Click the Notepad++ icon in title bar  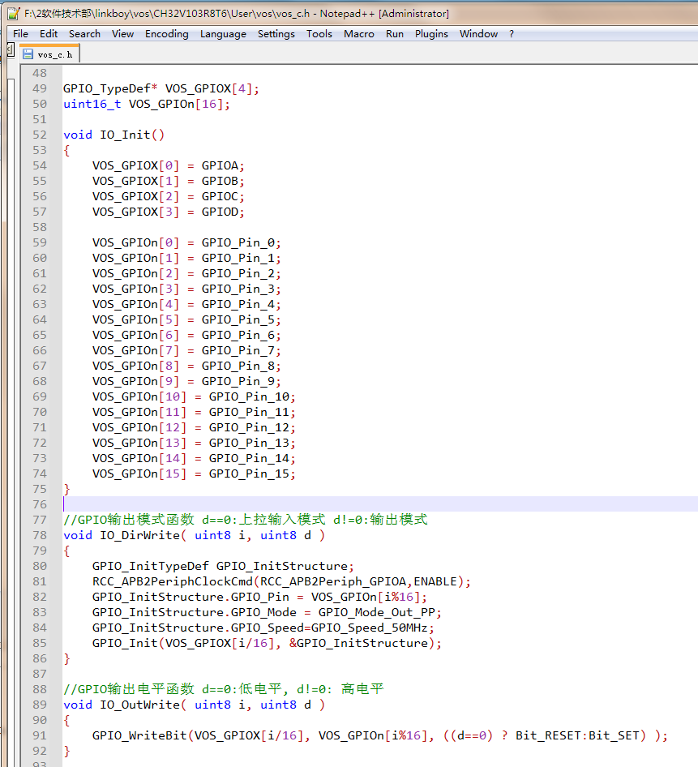click(14, 14)
